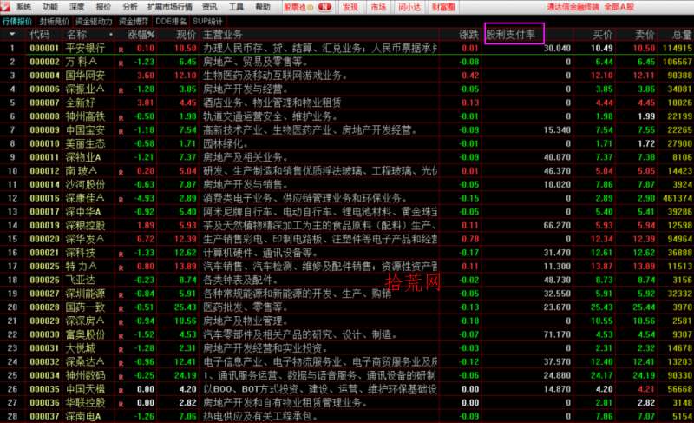Select the 深南电A stock name
694x423 pixels.
point(83,416)
